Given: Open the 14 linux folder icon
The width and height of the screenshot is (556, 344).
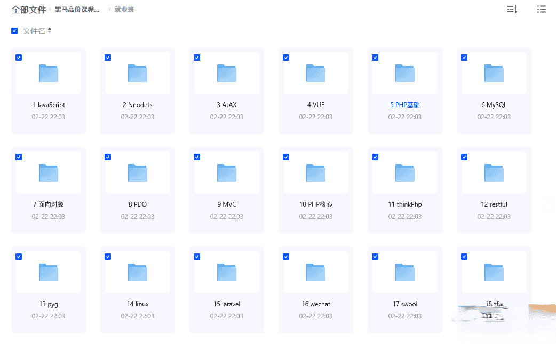Looking at the screenshot, I should coord(138,272).
